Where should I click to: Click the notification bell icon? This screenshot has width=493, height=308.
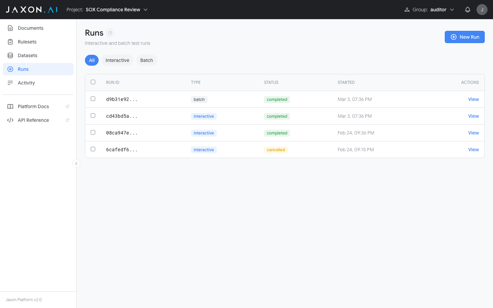[x=467, y=9]
